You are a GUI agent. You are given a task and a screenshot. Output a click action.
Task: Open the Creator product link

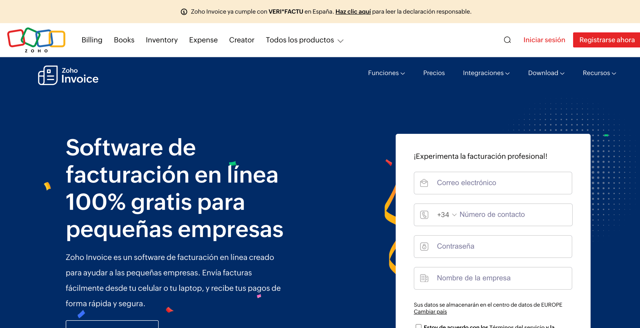click(x=241, y=40)
